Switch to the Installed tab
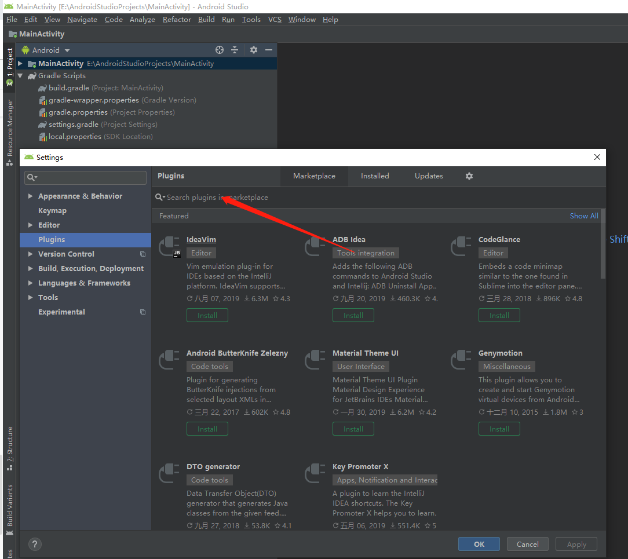The image size is (628, 559). coord(375,176)
